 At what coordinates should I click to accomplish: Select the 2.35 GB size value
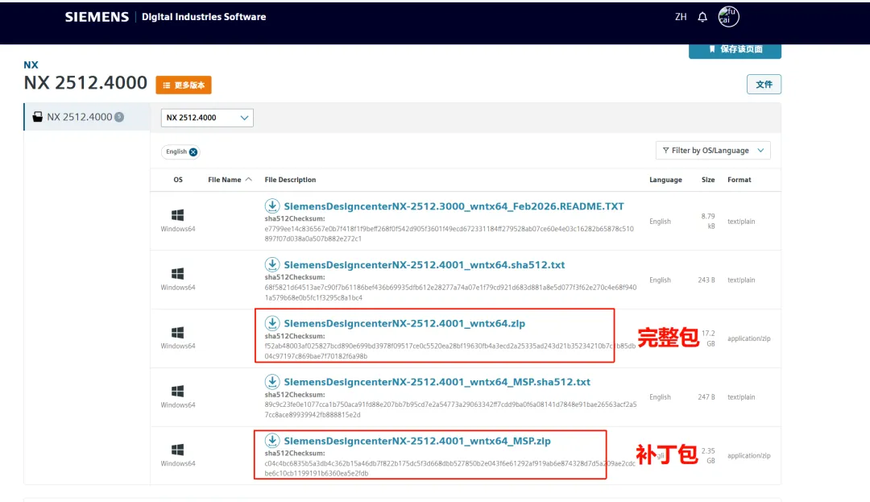coord(708,456)
